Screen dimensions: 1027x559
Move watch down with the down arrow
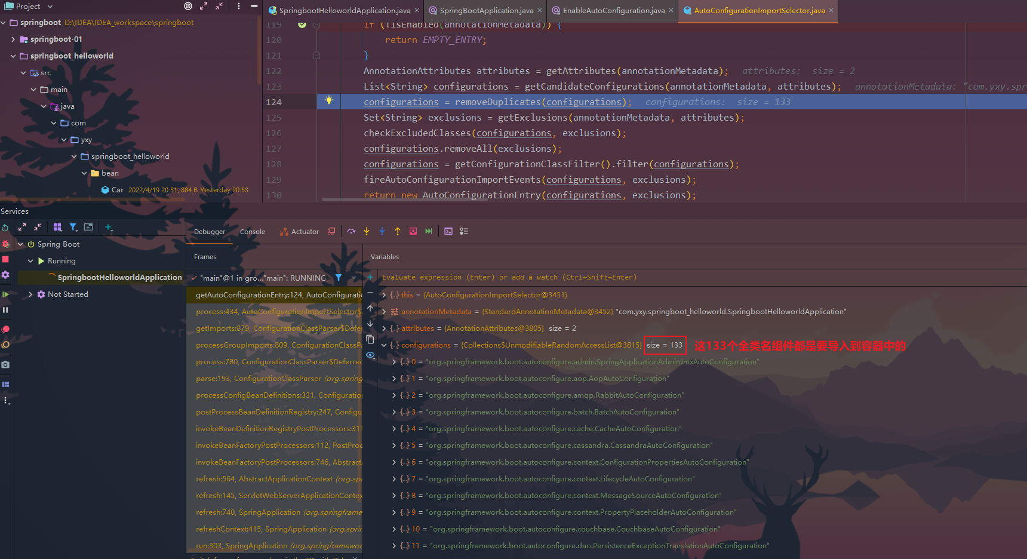pos(370,324)
